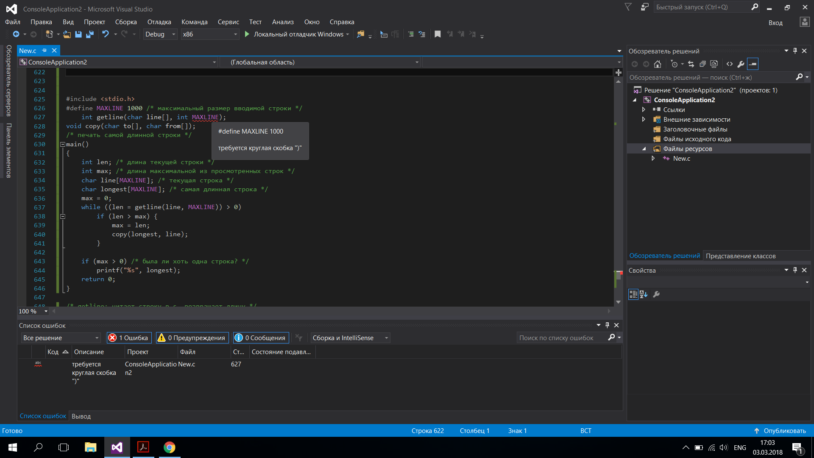Click the Pending Changes Filter clock icon
Screen dimensions: 814x458
click(x=675, y=64)
